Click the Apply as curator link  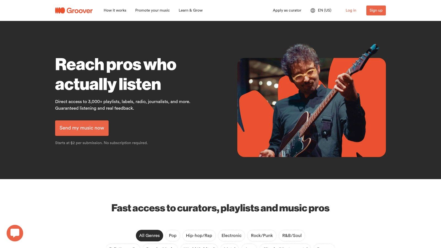click(287, 10)
